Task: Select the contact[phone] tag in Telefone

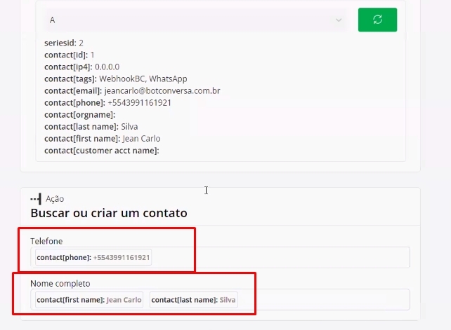Action: click(x=93, y=257)
